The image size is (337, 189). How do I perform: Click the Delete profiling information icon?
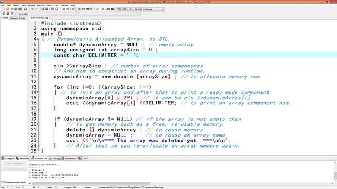pyautogui.click(x=112, y=9)
